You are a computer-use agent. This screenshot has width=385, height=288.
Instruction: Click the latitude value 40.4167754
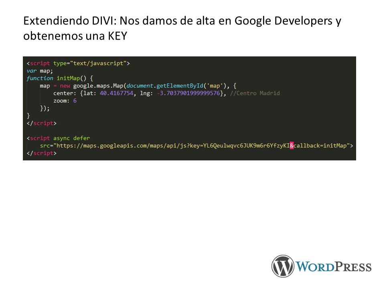[116, 93]
